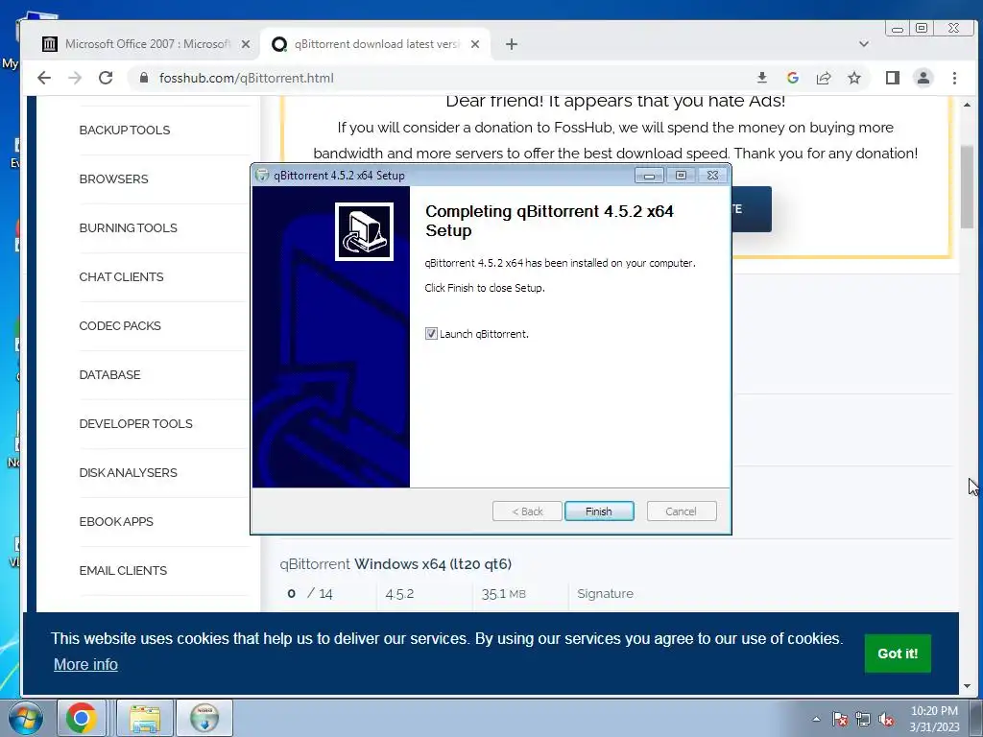This screenshot has width=983, height=737.
Task: Go forward in Chrome history
Action: tap(75, 78)
